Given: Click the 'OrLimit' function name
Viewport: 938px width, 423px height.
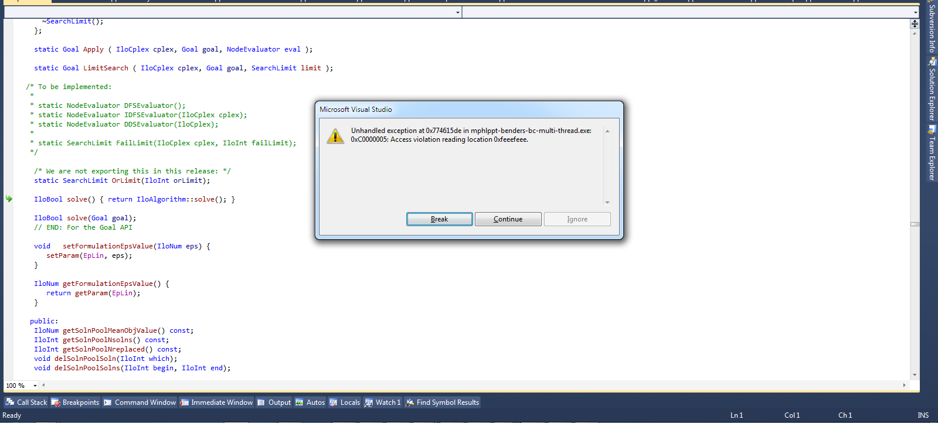Looking at the screenshot, I should coord(126,180).
